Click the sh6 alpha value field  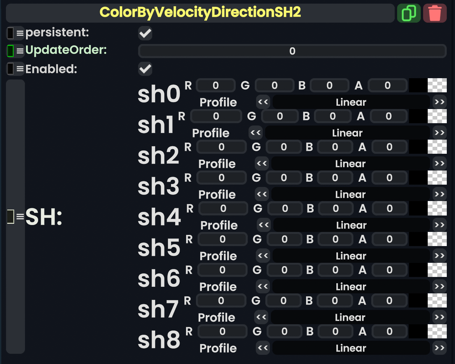[390, 270]
